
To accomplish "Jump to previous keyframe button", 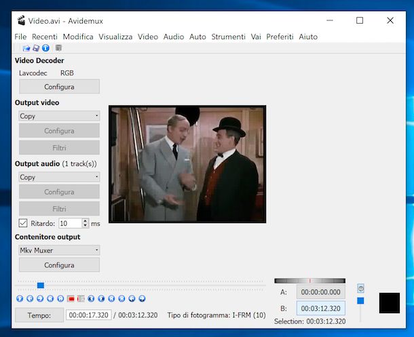I will (50, 298).
